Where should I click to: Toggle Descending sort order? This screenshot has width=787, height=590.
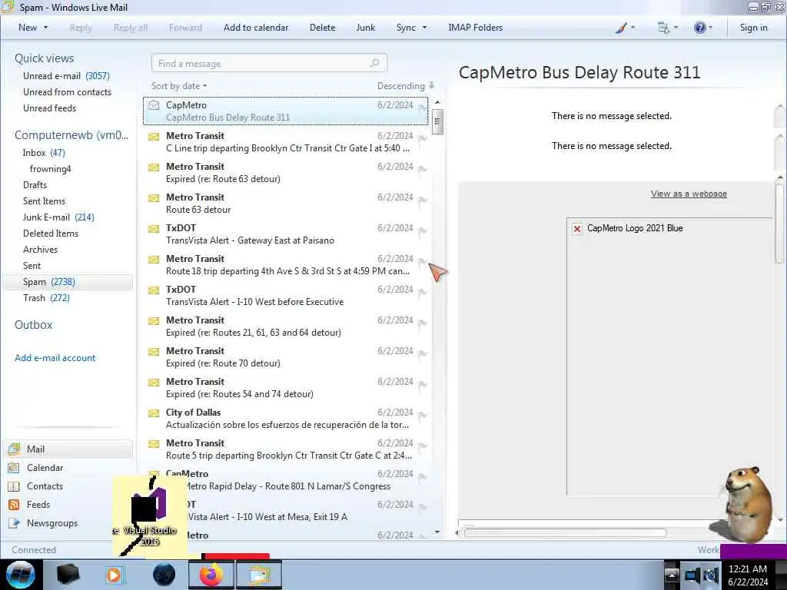406,86
